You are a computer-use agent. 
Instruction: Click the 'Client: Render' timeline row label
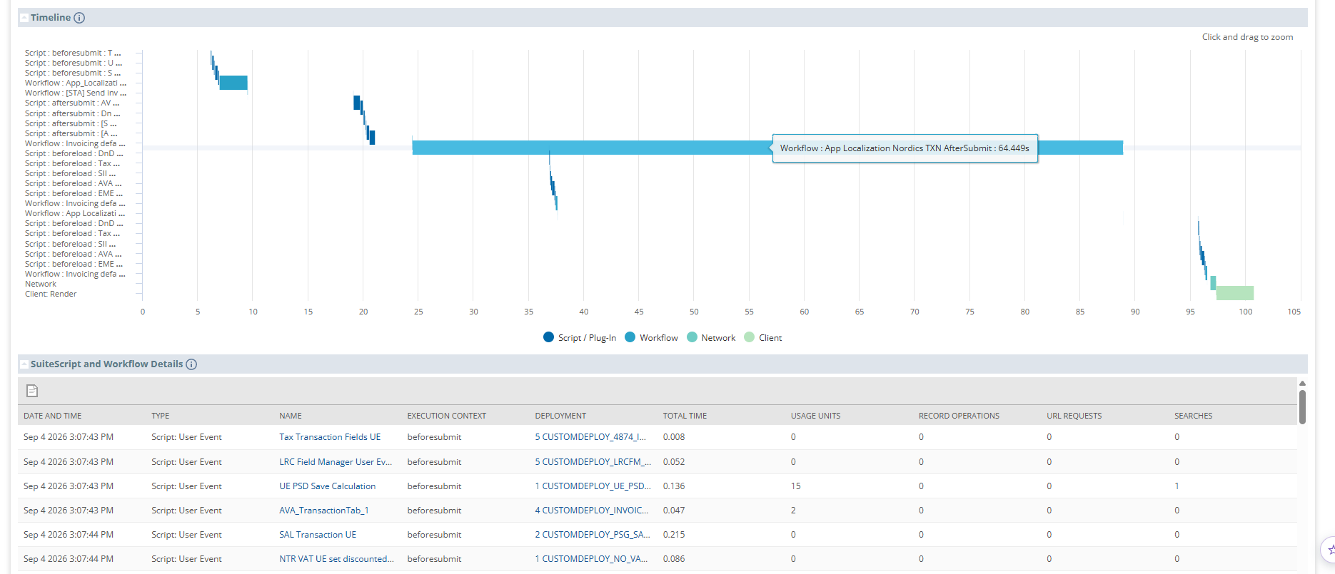[x=51, y=294]
